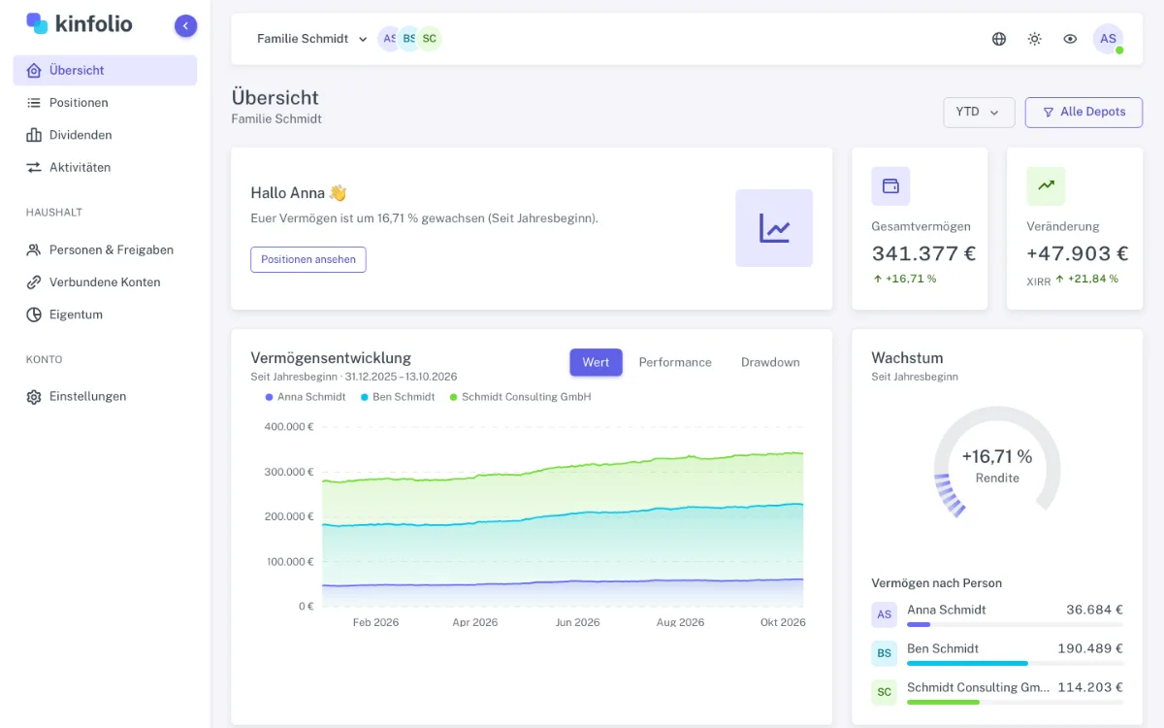This screenshot has width=1164, height=728.
Task: Go to Eigentum page
Action: coord(105,314)
